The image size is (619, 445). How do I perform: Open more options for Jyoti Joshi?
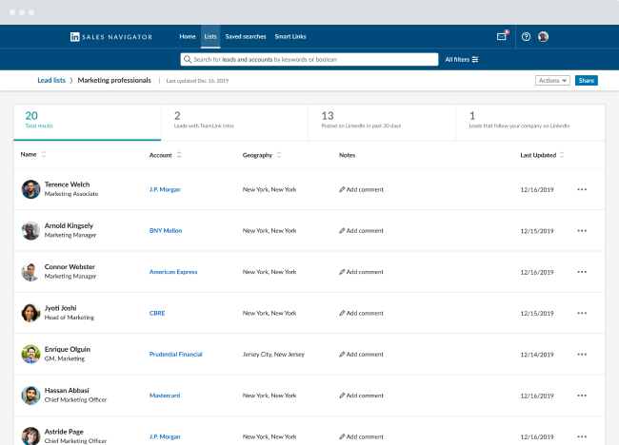point(582,313)
